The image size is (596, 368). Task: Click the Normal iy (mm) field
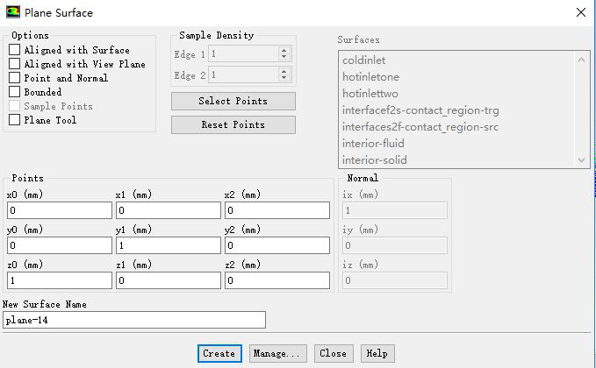tap(395, 245)
